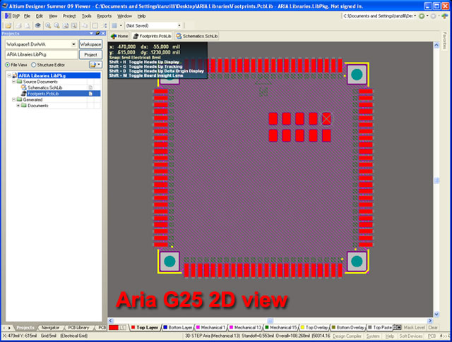Image resolution: width=452 pixels, height=342 pixels.
Task: Open the DXP system menu
Action: (12, 16)
